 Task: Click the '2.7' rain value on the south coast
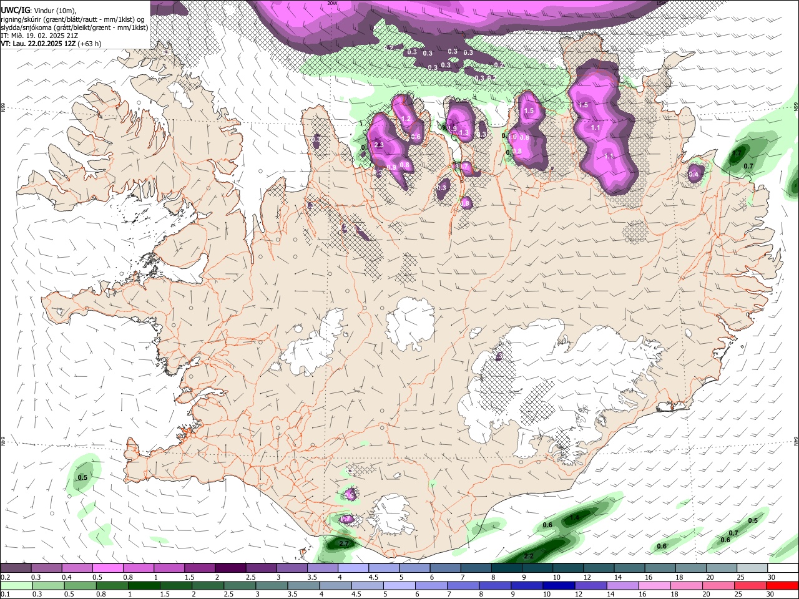click(x=343, y=544)
